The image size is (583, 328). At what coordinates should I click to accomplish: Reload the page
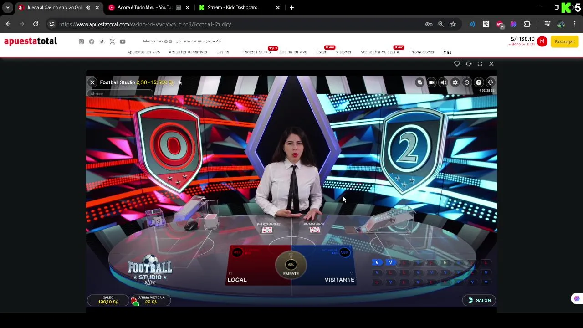click(36, 24)
